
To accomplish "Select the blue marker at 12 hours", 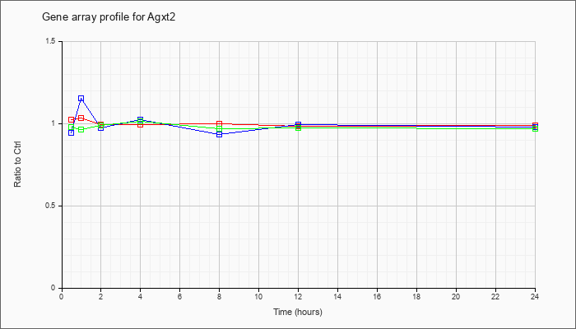I will click(x=298, y=125).
